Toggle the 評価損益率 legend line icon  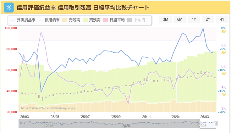pyautogui.click(x=13, y=20)
